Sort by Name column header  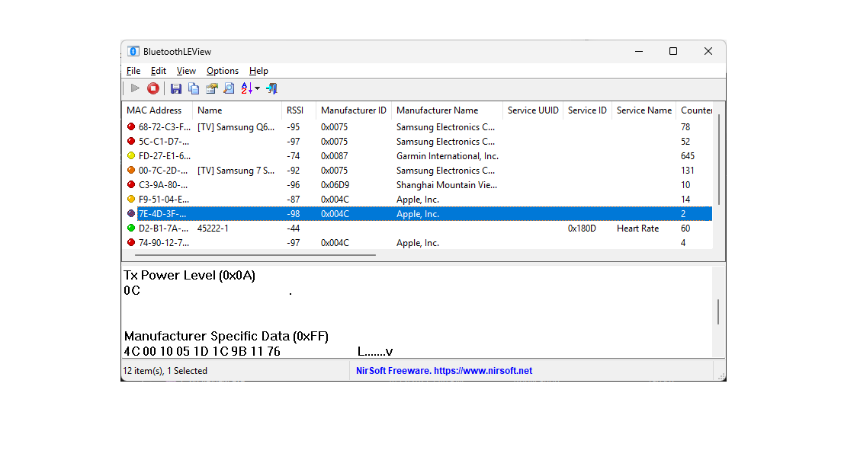(x=236, y=110)
